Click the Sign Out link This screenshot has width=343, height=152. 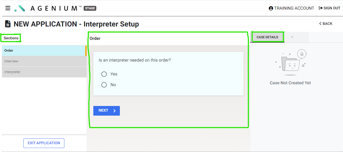(329, 8)
